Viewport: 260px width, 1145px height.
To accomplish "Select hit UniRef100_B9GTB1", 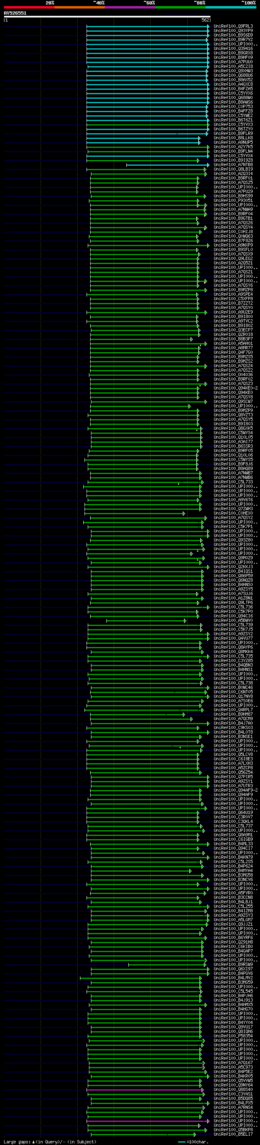I will pos(233,218).
